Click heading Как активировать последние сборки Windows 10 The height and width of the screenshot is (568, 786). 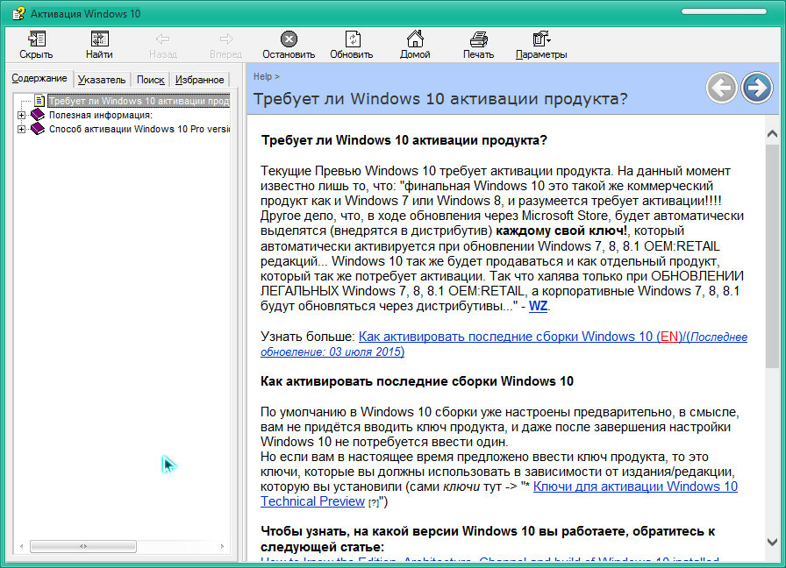click(x=417, y=381)
